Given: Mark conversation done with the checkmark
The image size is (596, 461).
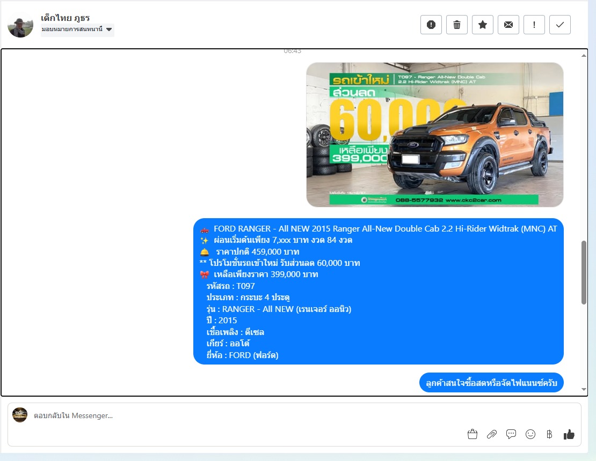Looking at the screenshot, I should (x=560, y=25).
